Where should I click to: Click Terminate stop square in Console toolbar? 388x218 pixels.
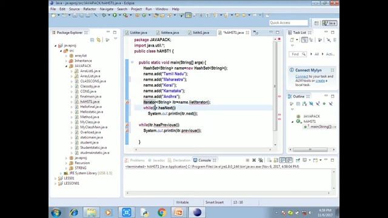tap(247, 160)
